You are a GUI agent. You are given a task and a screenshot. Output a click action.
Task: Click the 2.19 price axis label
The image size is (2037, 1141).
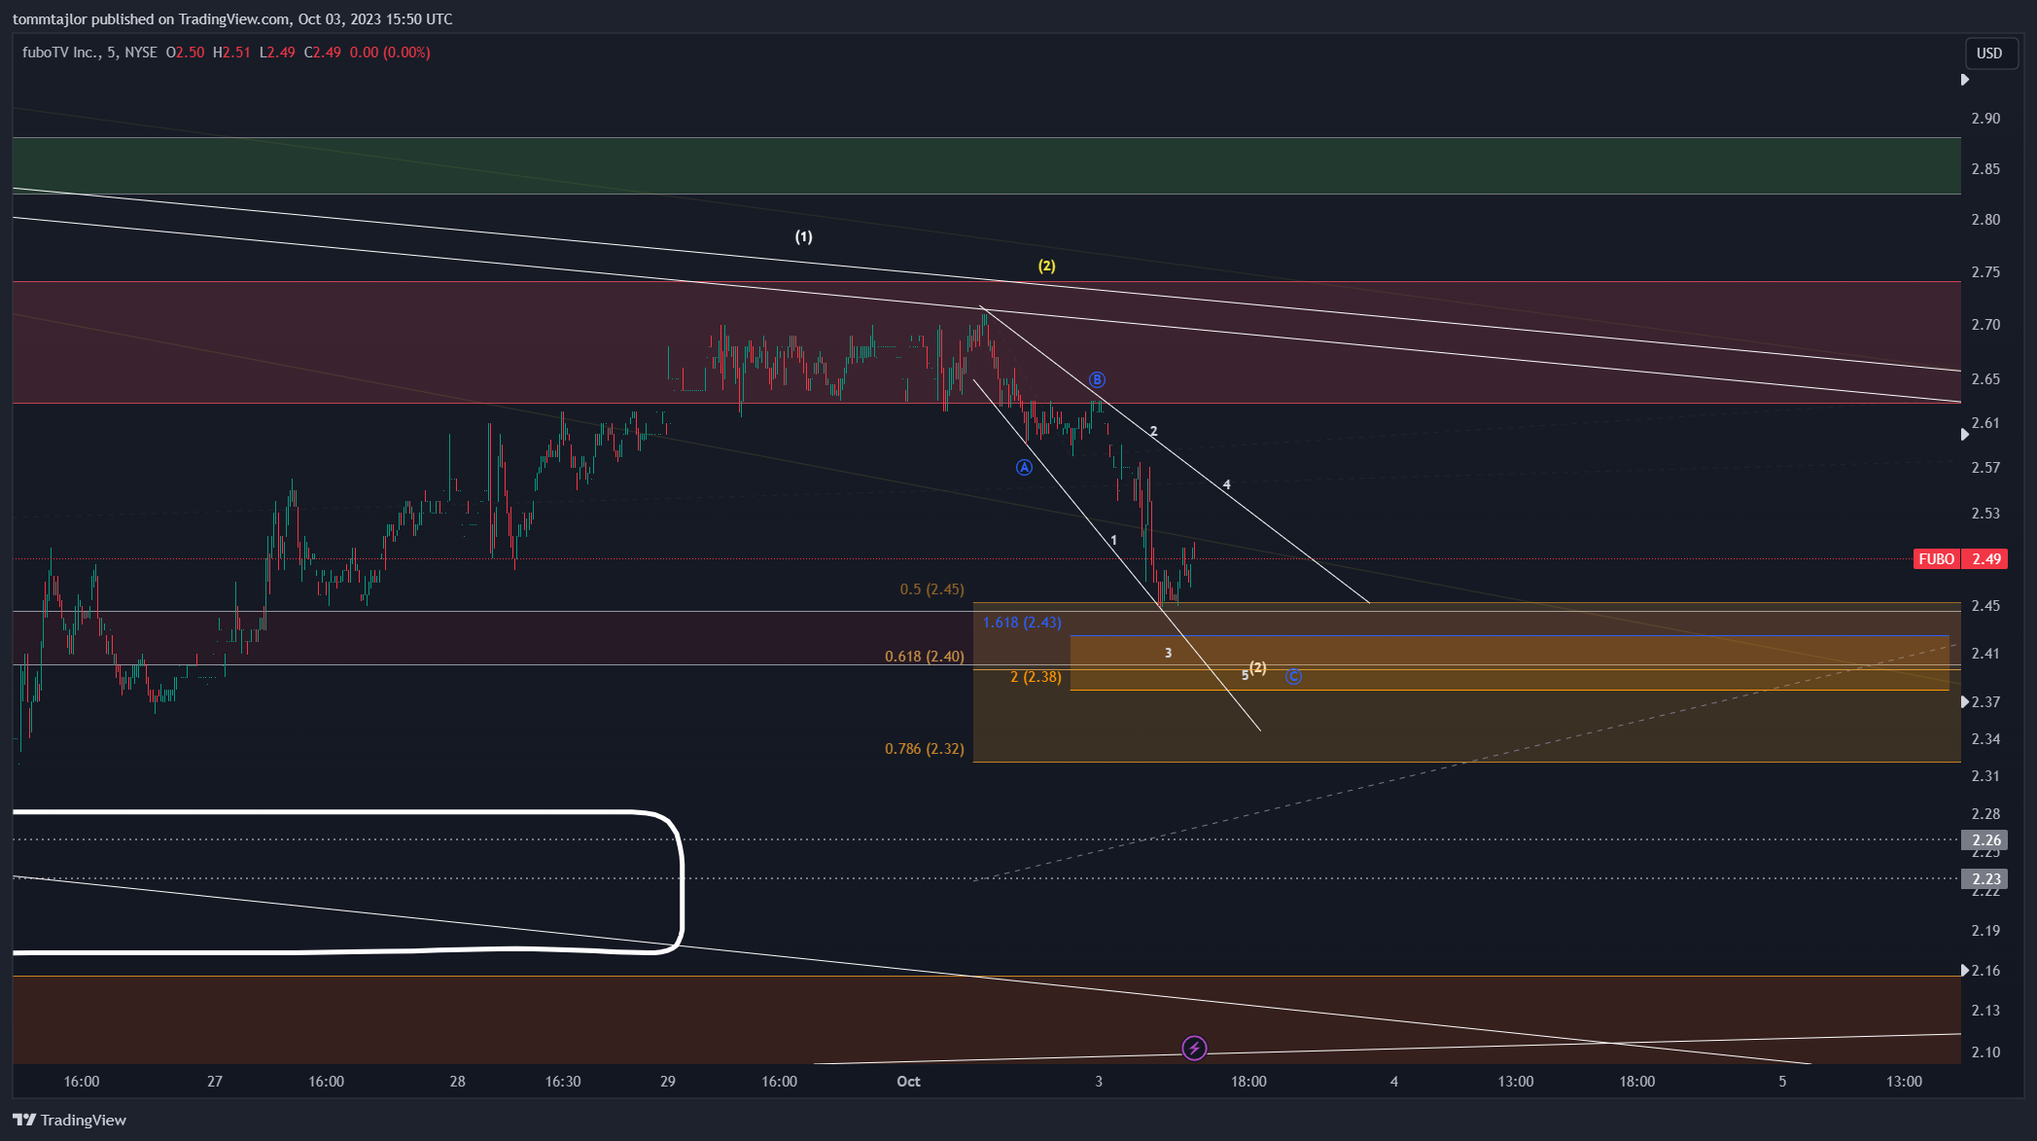1985,931
